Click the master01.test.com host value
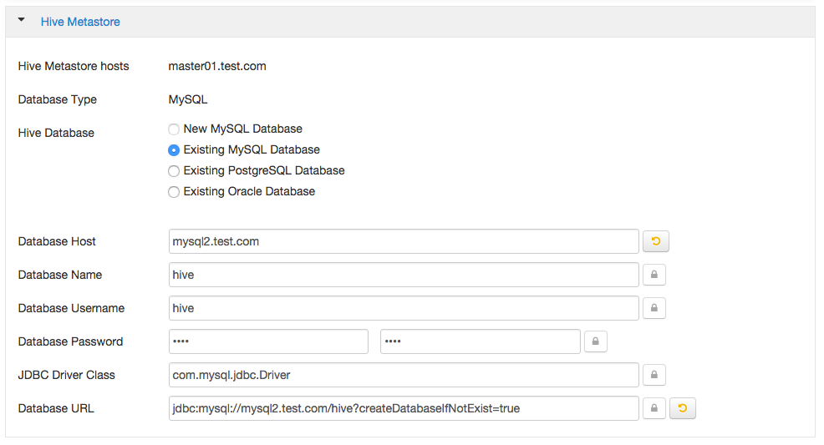824x445 pixels. pyautogui.click(x=217, y=66)
